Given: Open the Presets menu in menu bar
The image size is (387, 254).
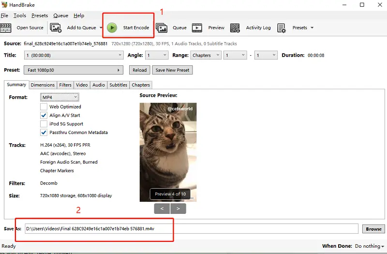Looking at the screenshot, I should 40,15.
